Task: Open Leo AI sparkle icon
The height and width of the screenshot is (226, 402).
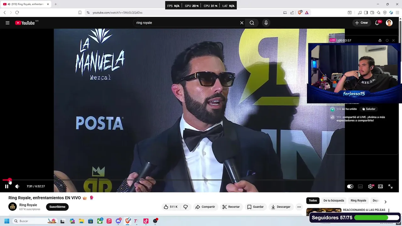Action: point(378,13)
